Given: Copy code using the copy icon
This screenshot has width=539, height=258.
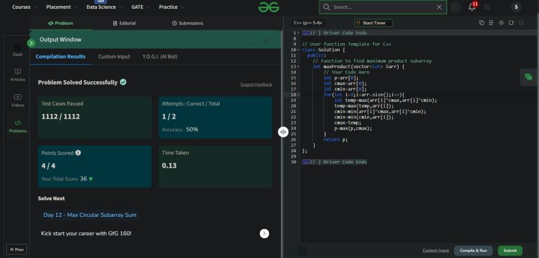Looking at the screenshot, I should [x=481, y=23].
